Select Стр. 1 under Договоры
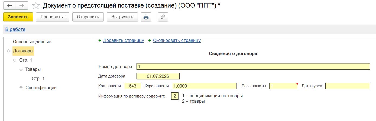376x121 pixels. click(x=26, y=60)
